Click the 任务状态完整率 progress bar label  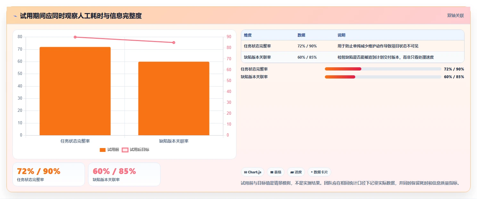[x=254, y=69]
